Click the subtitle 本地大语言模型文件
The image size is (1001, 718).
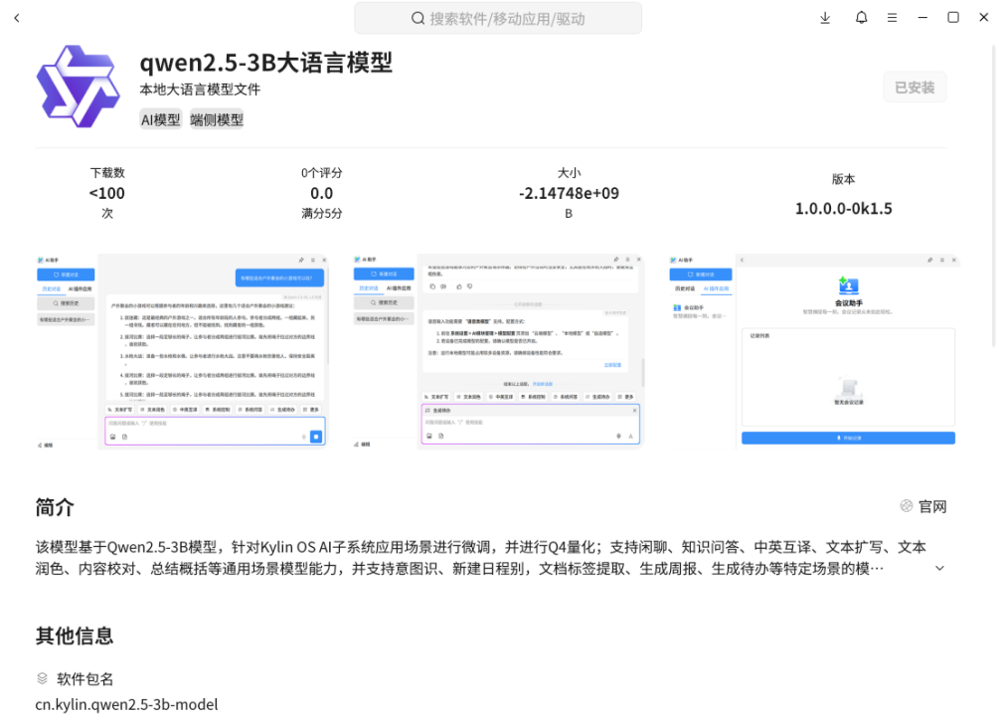coord(200,90)
